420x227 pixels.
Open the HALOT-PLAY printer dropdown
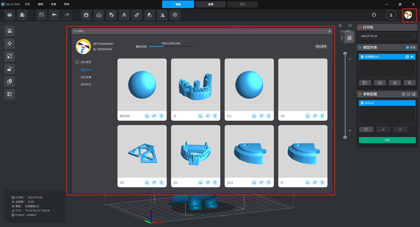(387, 36)
